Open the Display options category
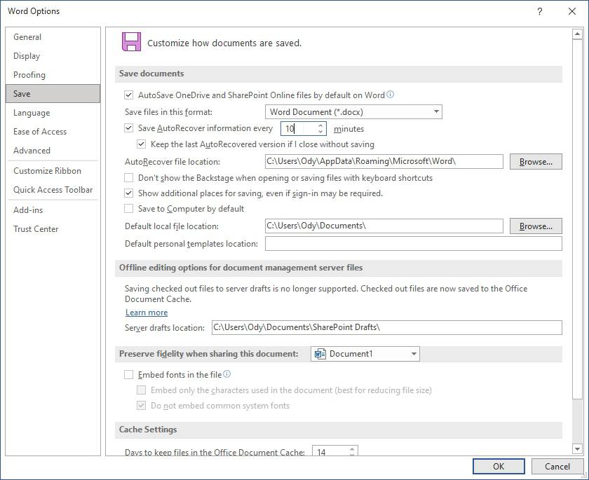This screenshot has width=589, height=480. coord(53,56)
